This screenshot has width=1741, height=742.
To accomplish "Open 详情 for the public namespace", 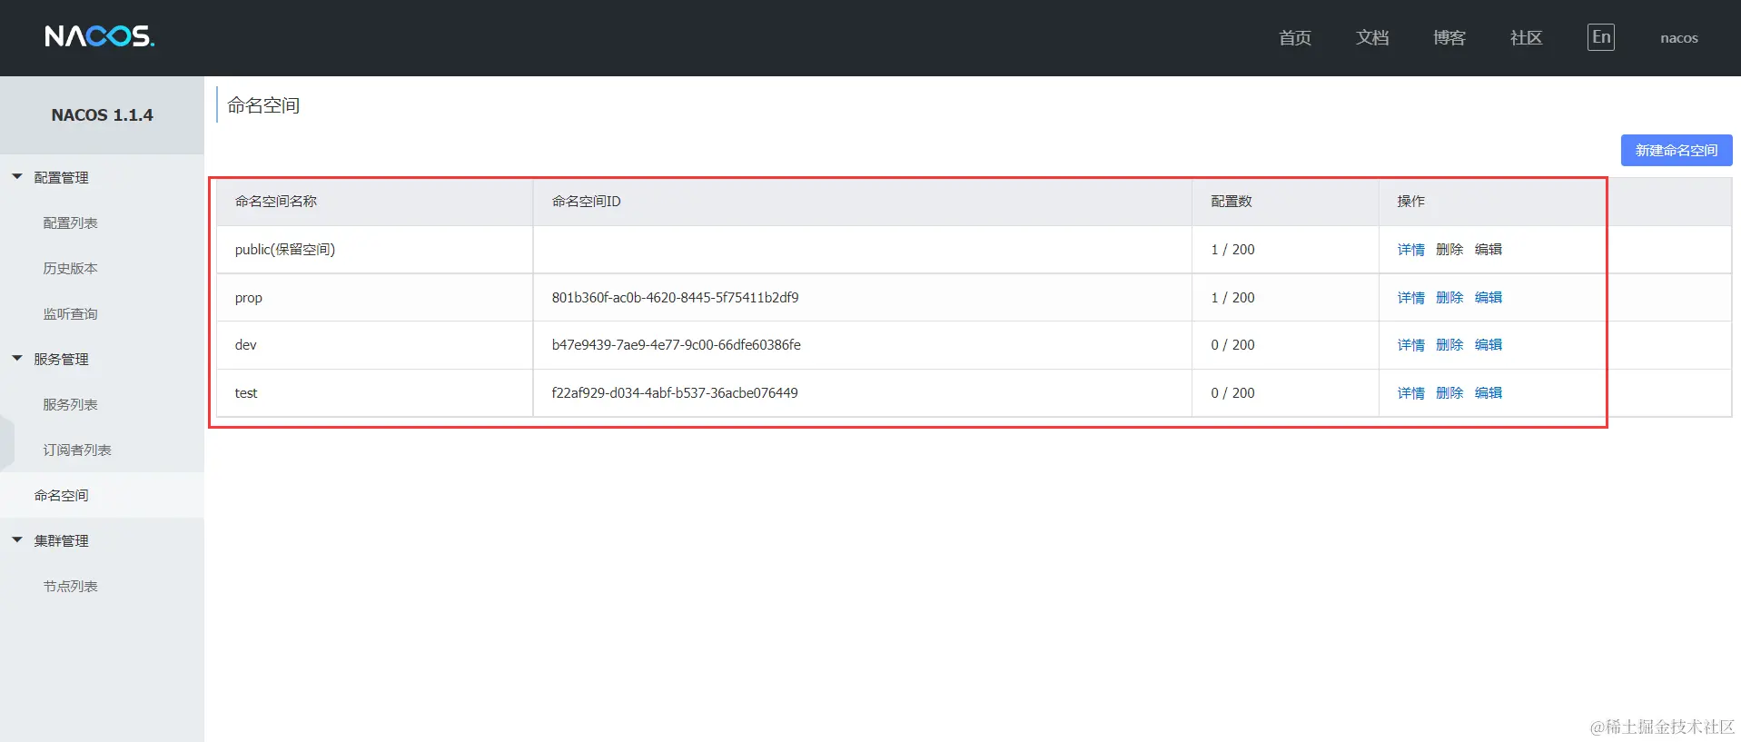I will (1410, 250).
